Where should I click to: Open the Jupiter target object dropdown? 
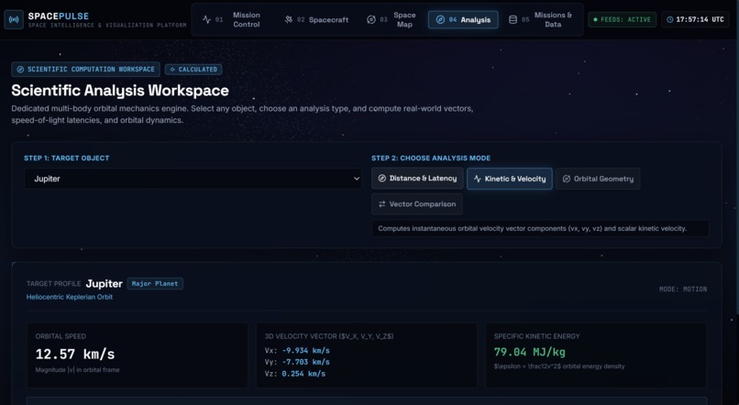pyautogui.click(x=193, y=179)
